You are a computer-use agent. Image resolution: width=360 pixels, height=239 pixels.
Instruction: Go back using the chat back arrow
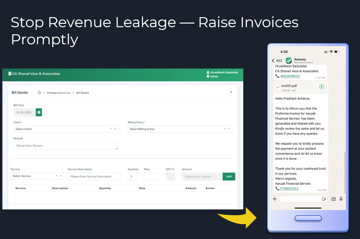pyautogui.click(x=273, y=61)
